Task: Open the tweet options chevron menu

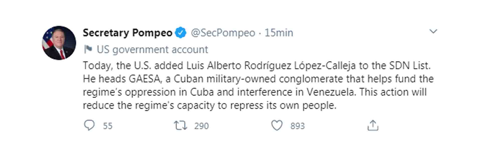Action: pos(433,31)
